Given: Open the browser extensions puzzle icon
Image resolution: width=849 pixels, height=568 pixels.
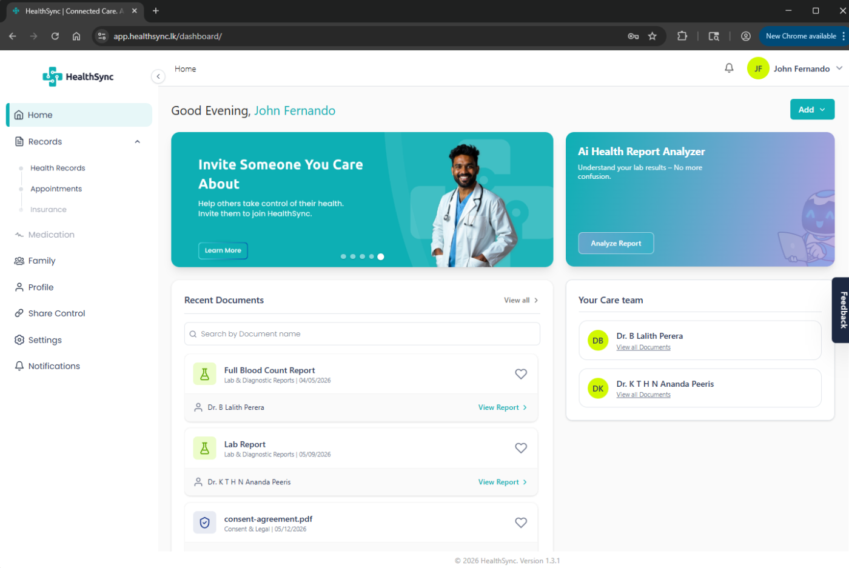Looking at the screenshot, I should click(682, 36).
